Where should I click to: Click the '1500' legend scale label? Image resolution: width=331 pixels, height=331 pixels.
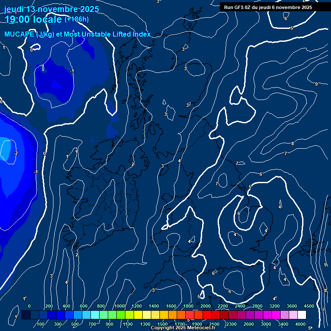162,324
